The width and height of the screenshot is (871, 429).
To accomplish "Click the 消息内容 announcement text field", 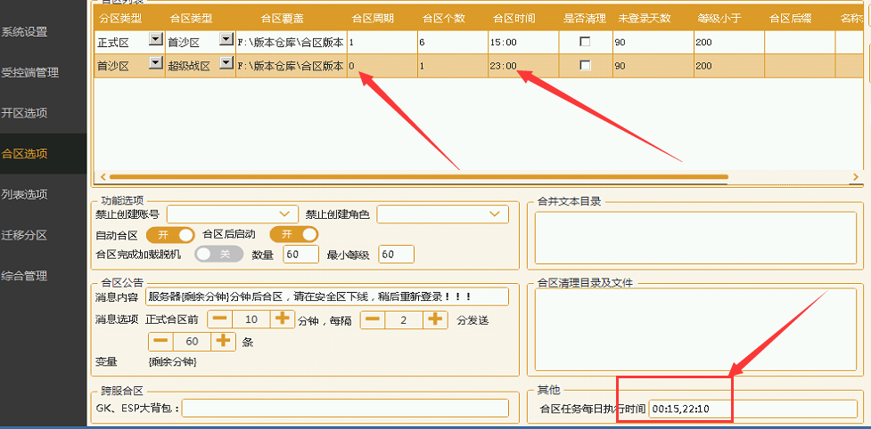I will pos(327,296).
